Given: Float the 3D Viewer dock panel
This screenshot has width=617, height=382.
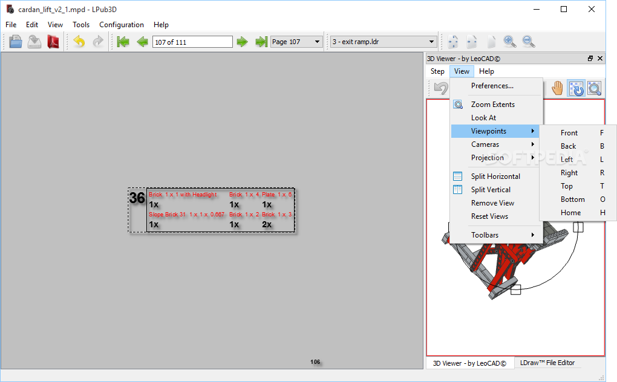Looking at the screenshot, I should tap(590, 58).
